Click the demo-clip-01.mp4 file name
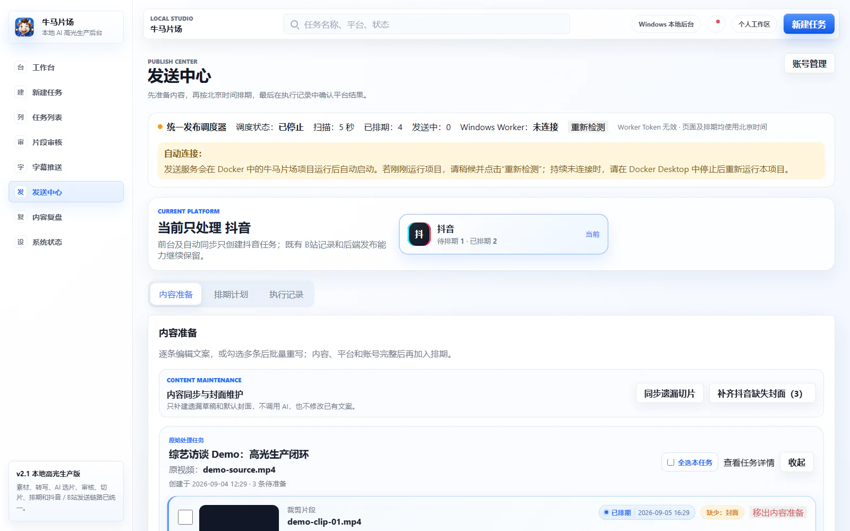Viewport: 850px width, 531px height. pos(324,521)
